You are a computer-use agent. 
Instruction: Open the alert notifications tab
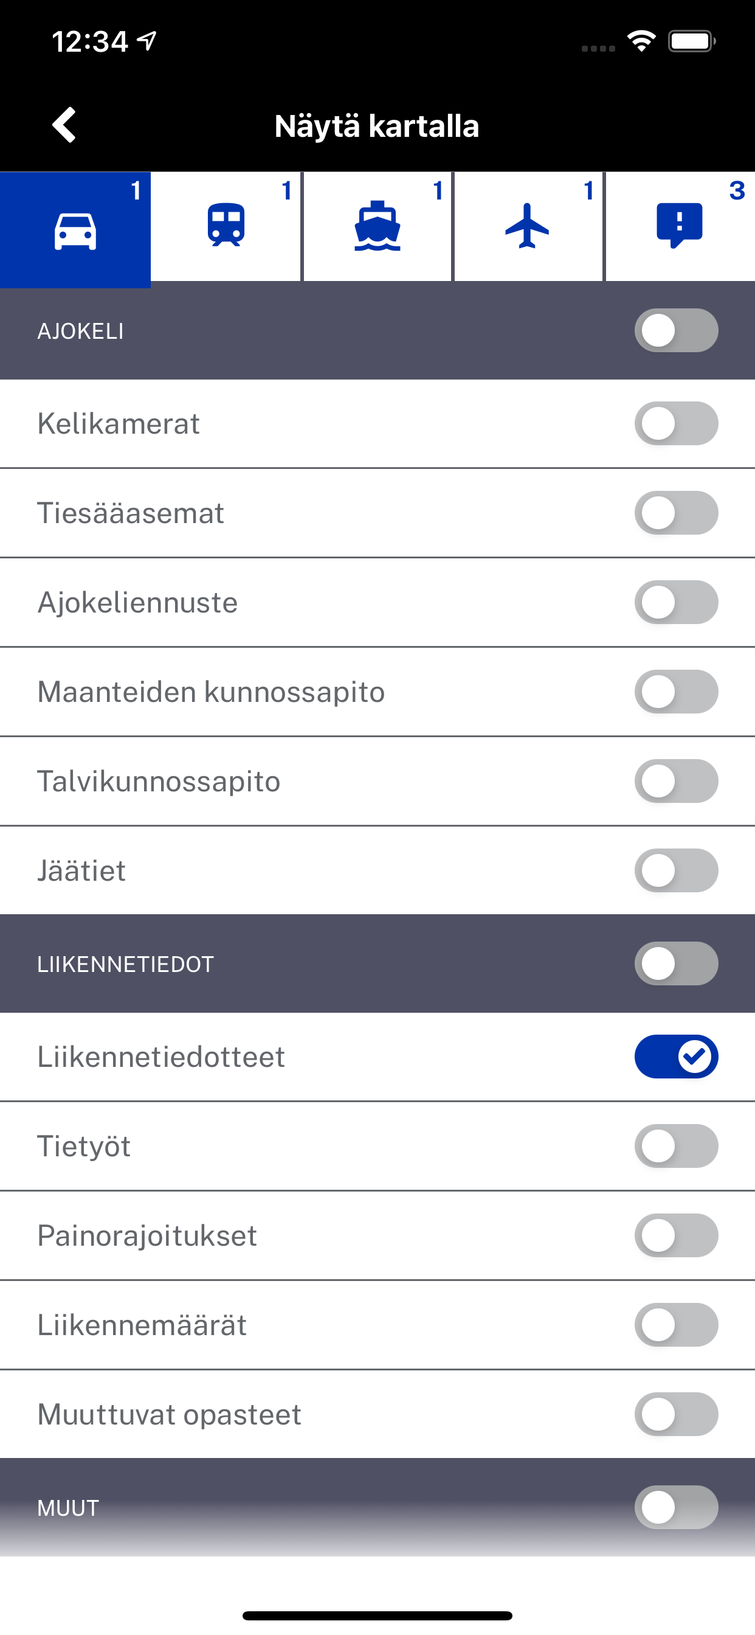point(680,226)
